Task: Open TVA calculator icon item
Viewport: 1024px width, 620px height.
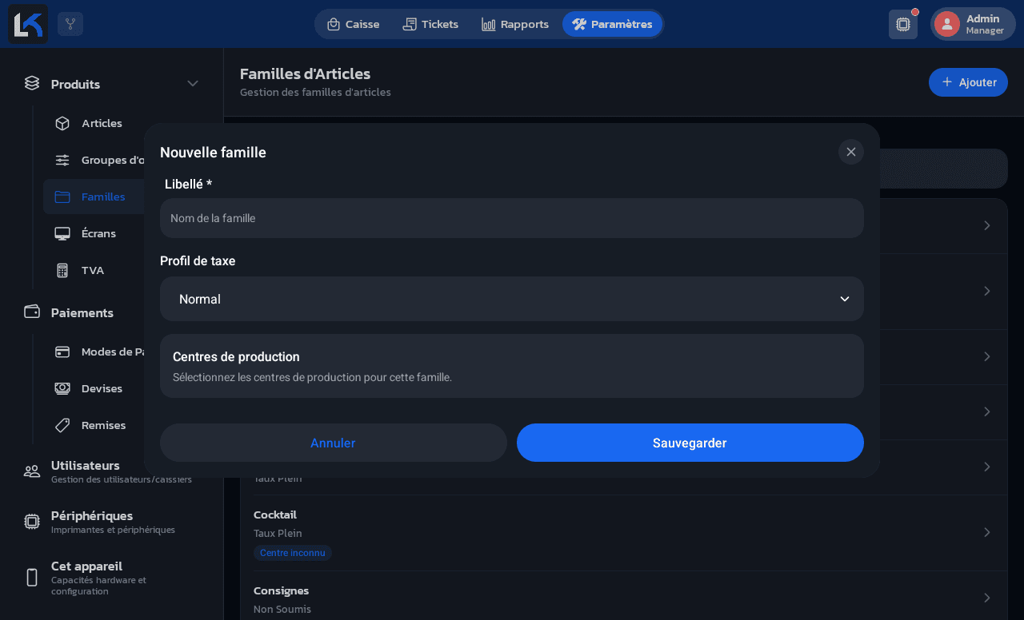Action: click(62, 270)
